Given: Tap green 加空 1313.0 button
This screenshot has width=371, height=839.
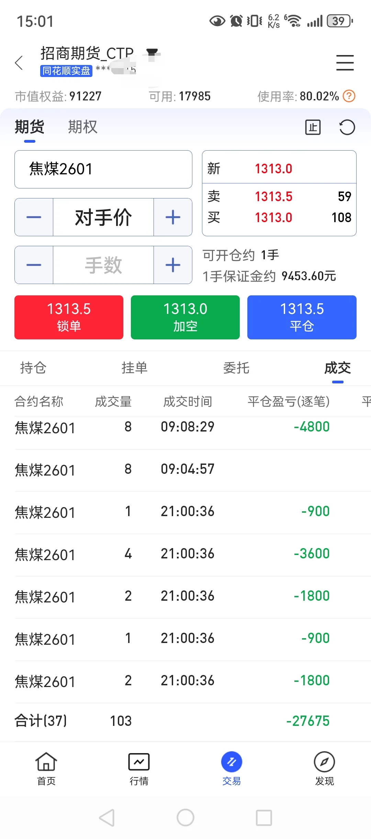Looking at the screenshot, I should 185,317.
